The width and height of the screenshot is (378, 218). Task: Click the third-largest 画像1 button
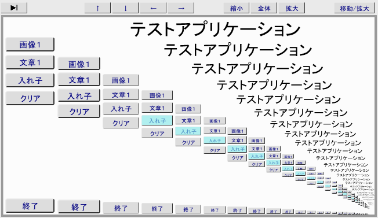tap(121, 80)
